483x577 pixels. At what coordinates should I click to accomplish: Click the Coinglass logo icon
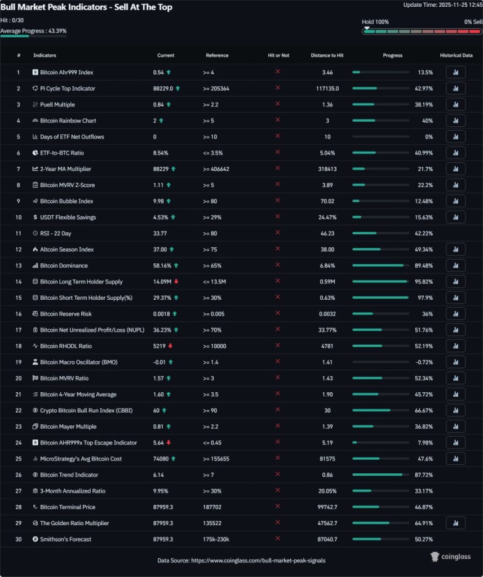[435, 556]
